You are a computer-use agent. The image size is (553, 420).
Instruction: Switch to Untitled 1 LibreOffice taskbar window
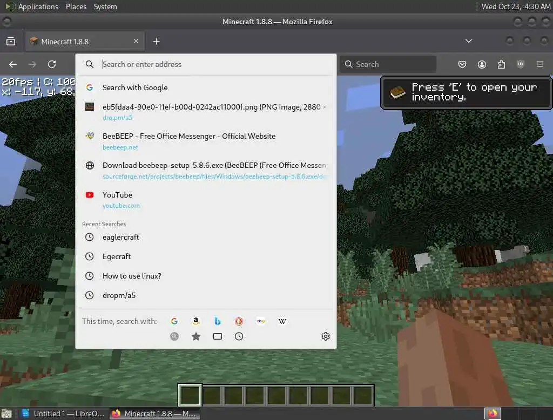coord(63,414)
